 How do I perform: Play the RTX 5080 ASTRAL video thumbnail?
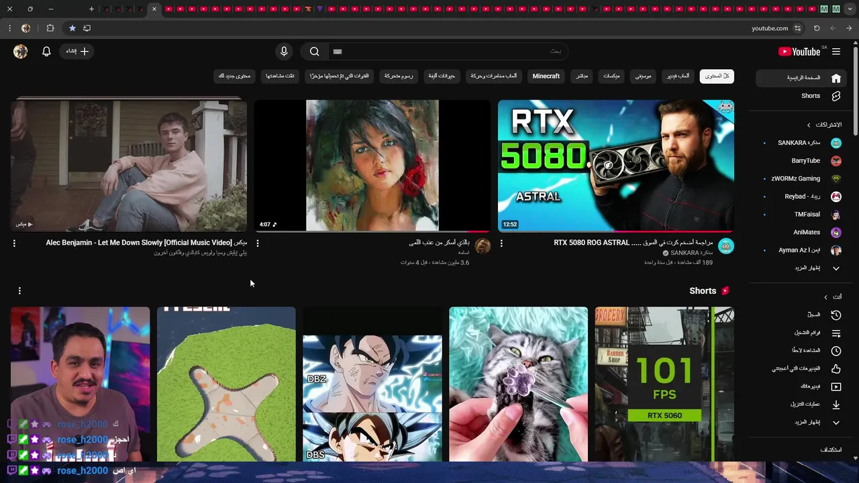pos(616,166)
